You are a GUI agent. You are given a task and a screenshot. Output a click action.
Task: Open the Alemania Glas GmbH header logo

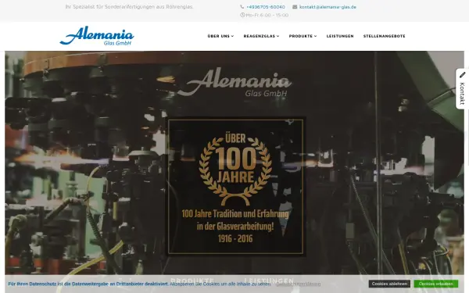[97, 36]
